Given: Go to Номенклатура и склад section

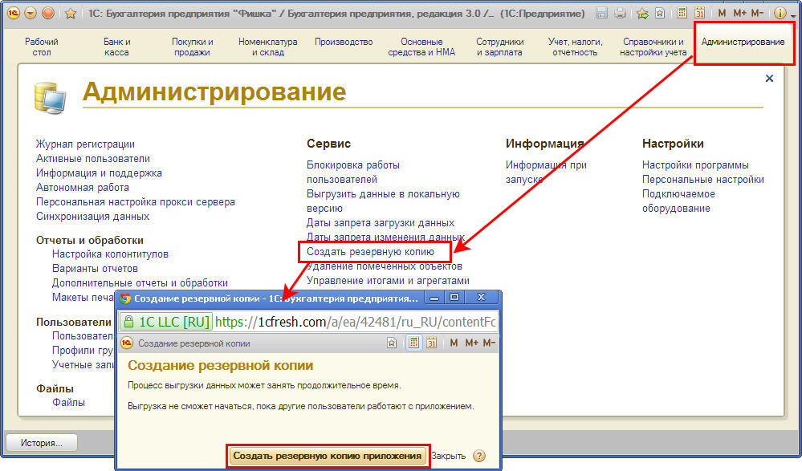Looking at the screenshot, I should click(x=267, y=47).
